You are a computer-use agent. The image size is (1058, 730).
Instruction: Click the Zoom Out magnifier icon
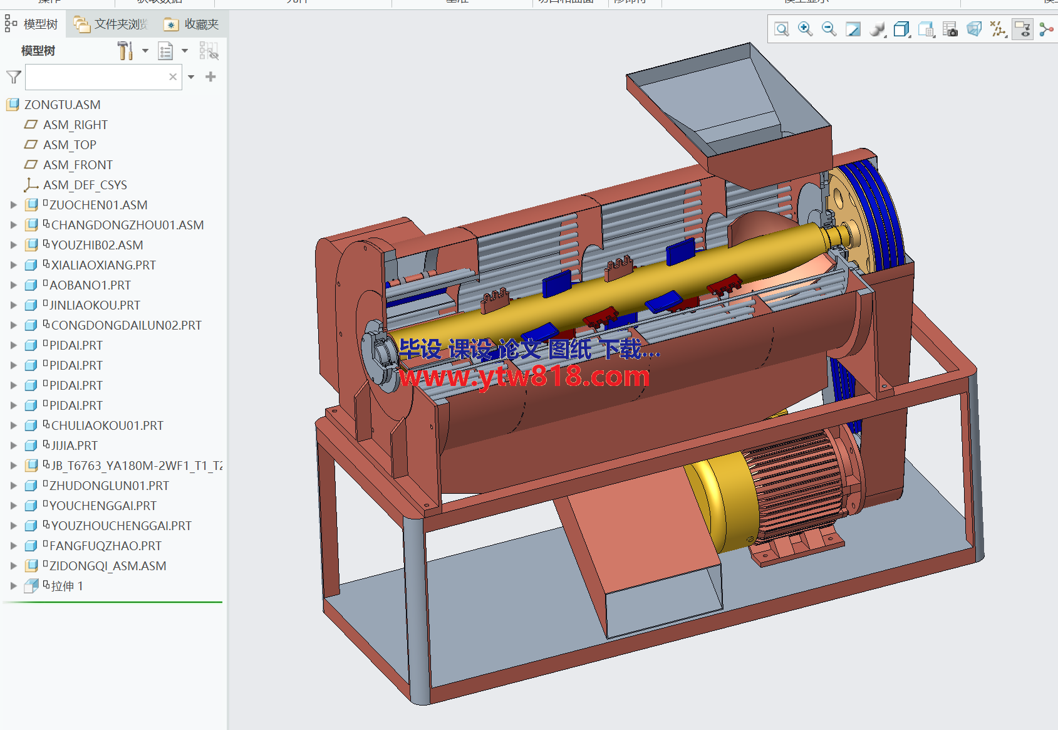click(x=829, y=29)
